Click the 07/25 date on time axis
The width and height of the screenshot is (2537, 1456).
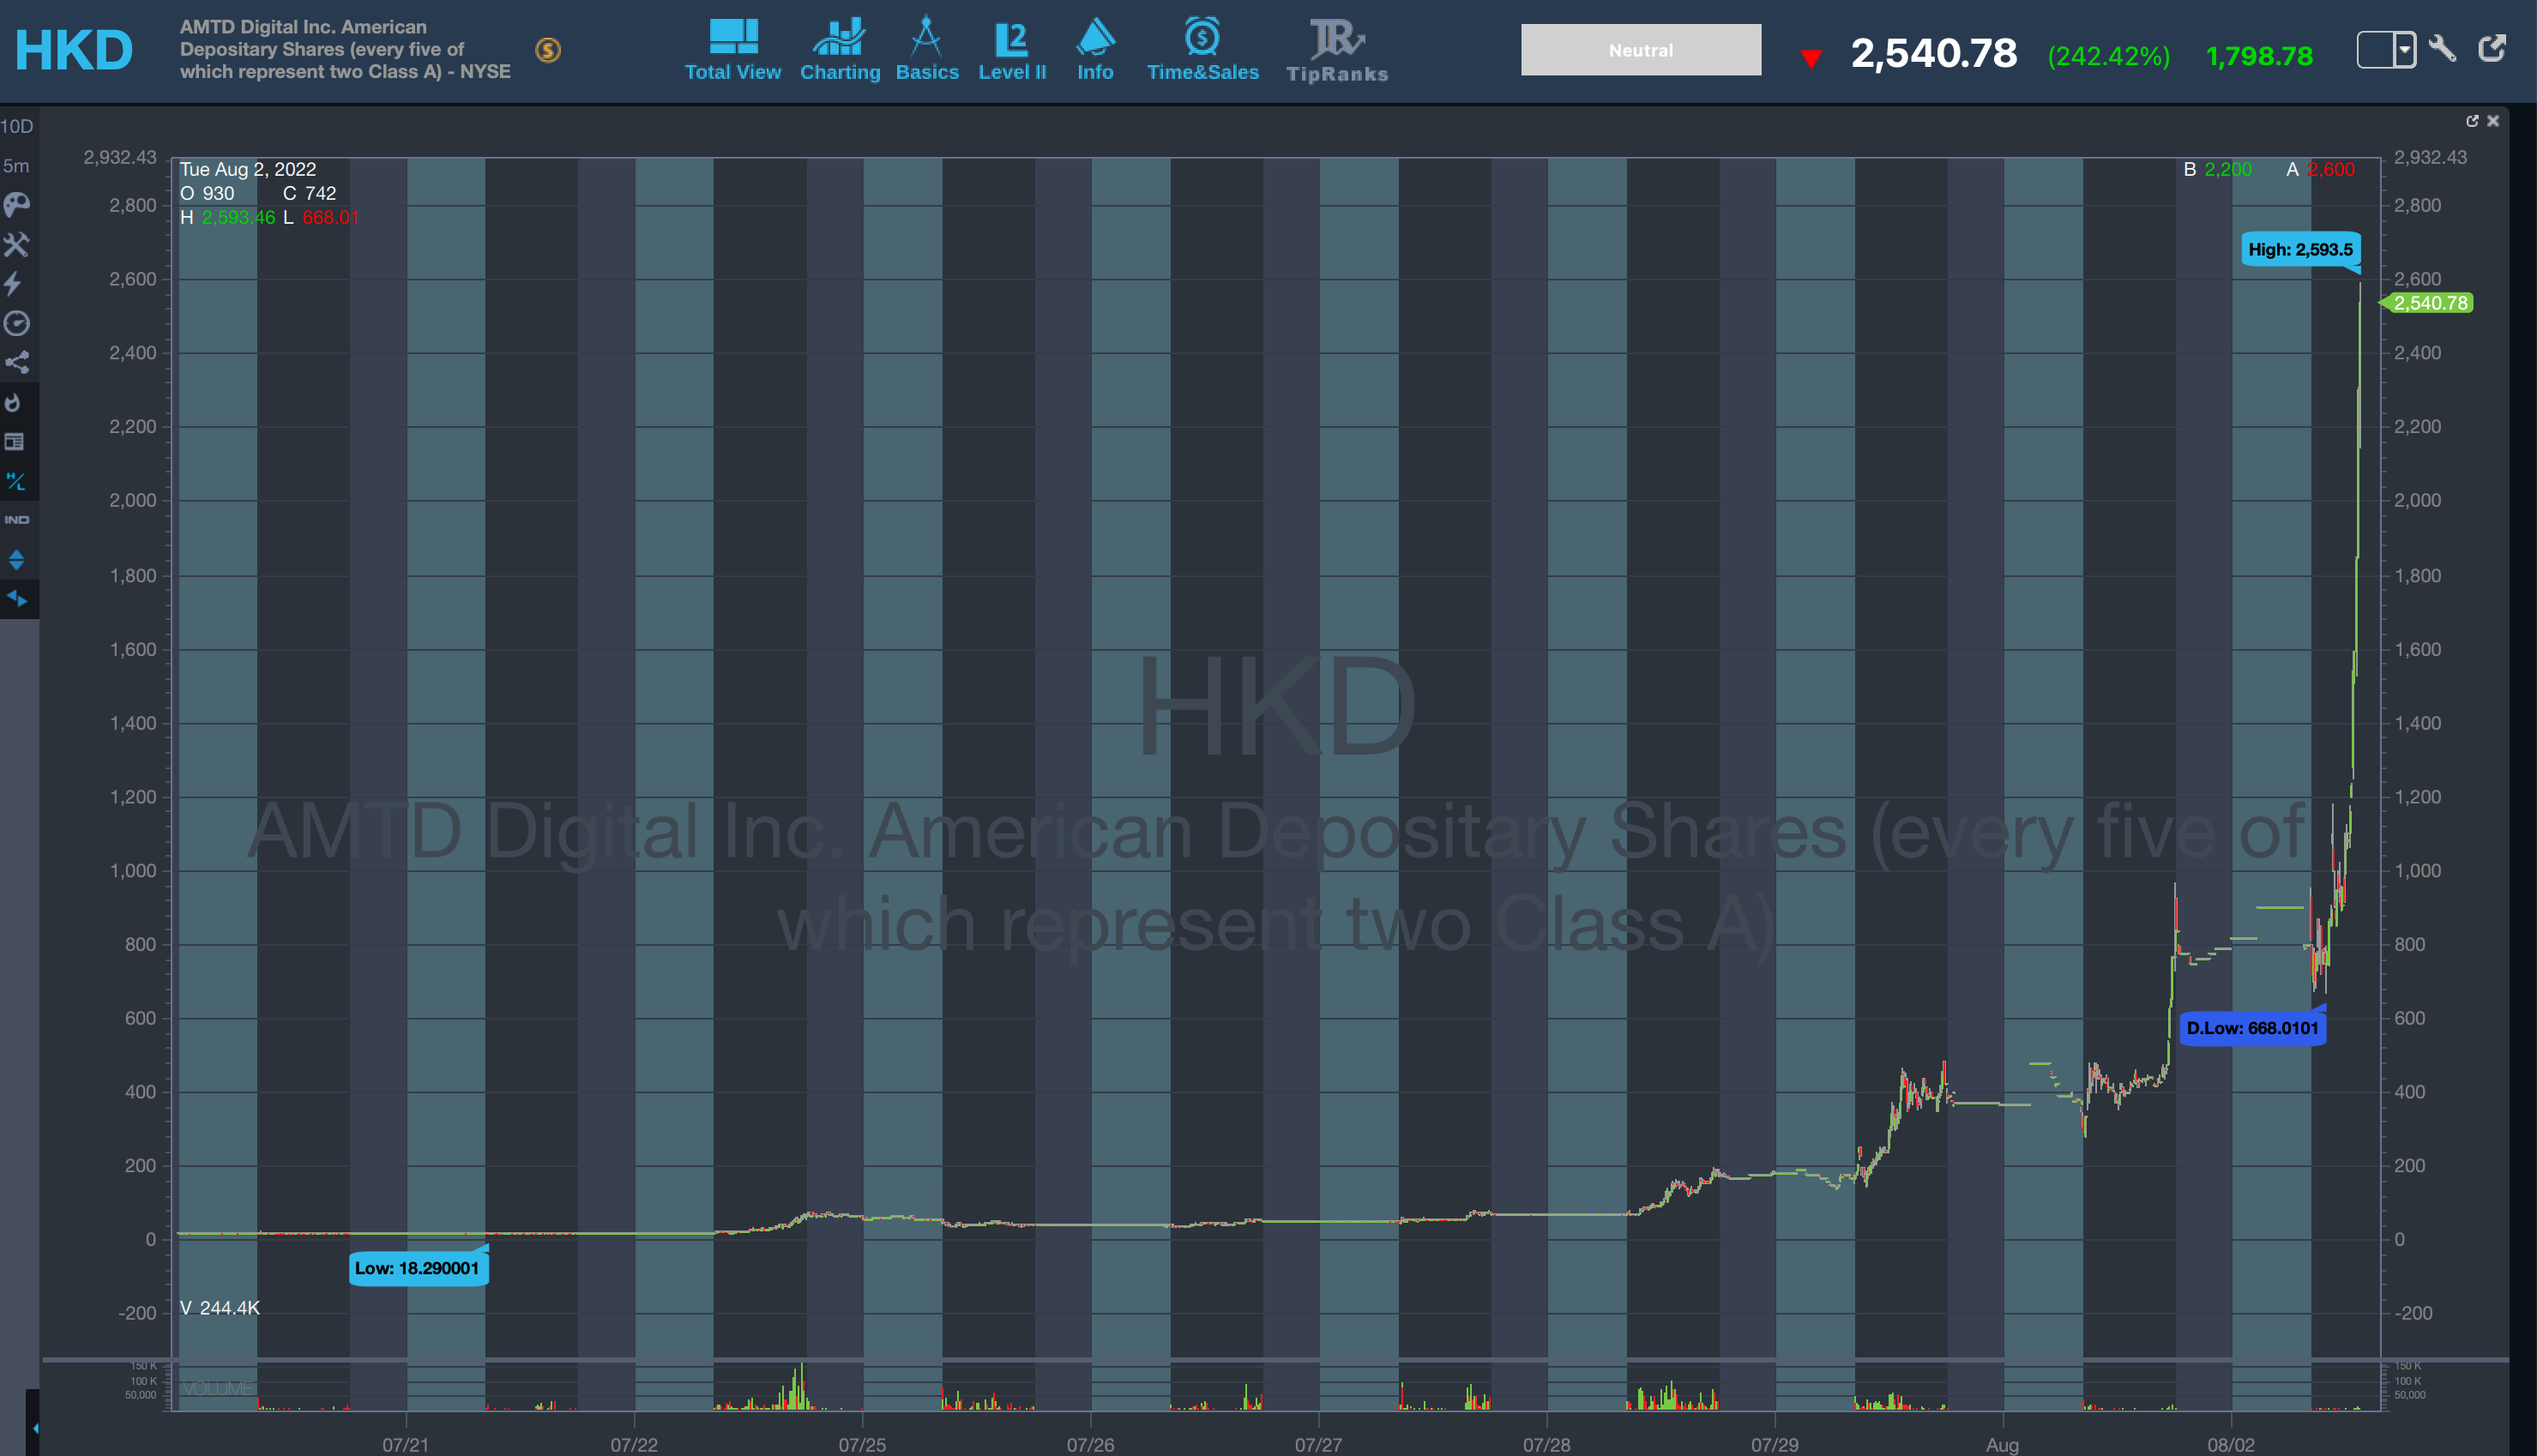862,1445
